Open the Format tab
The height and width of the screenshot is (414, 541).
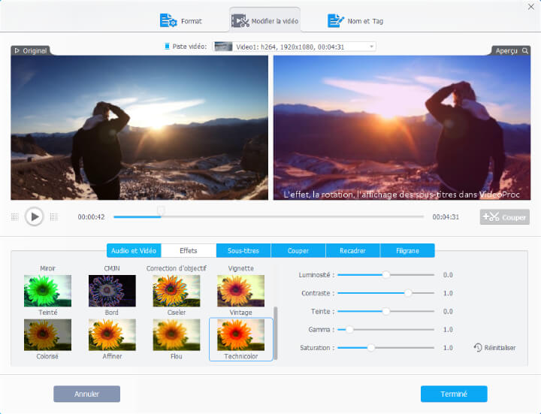tap(181, 21)
